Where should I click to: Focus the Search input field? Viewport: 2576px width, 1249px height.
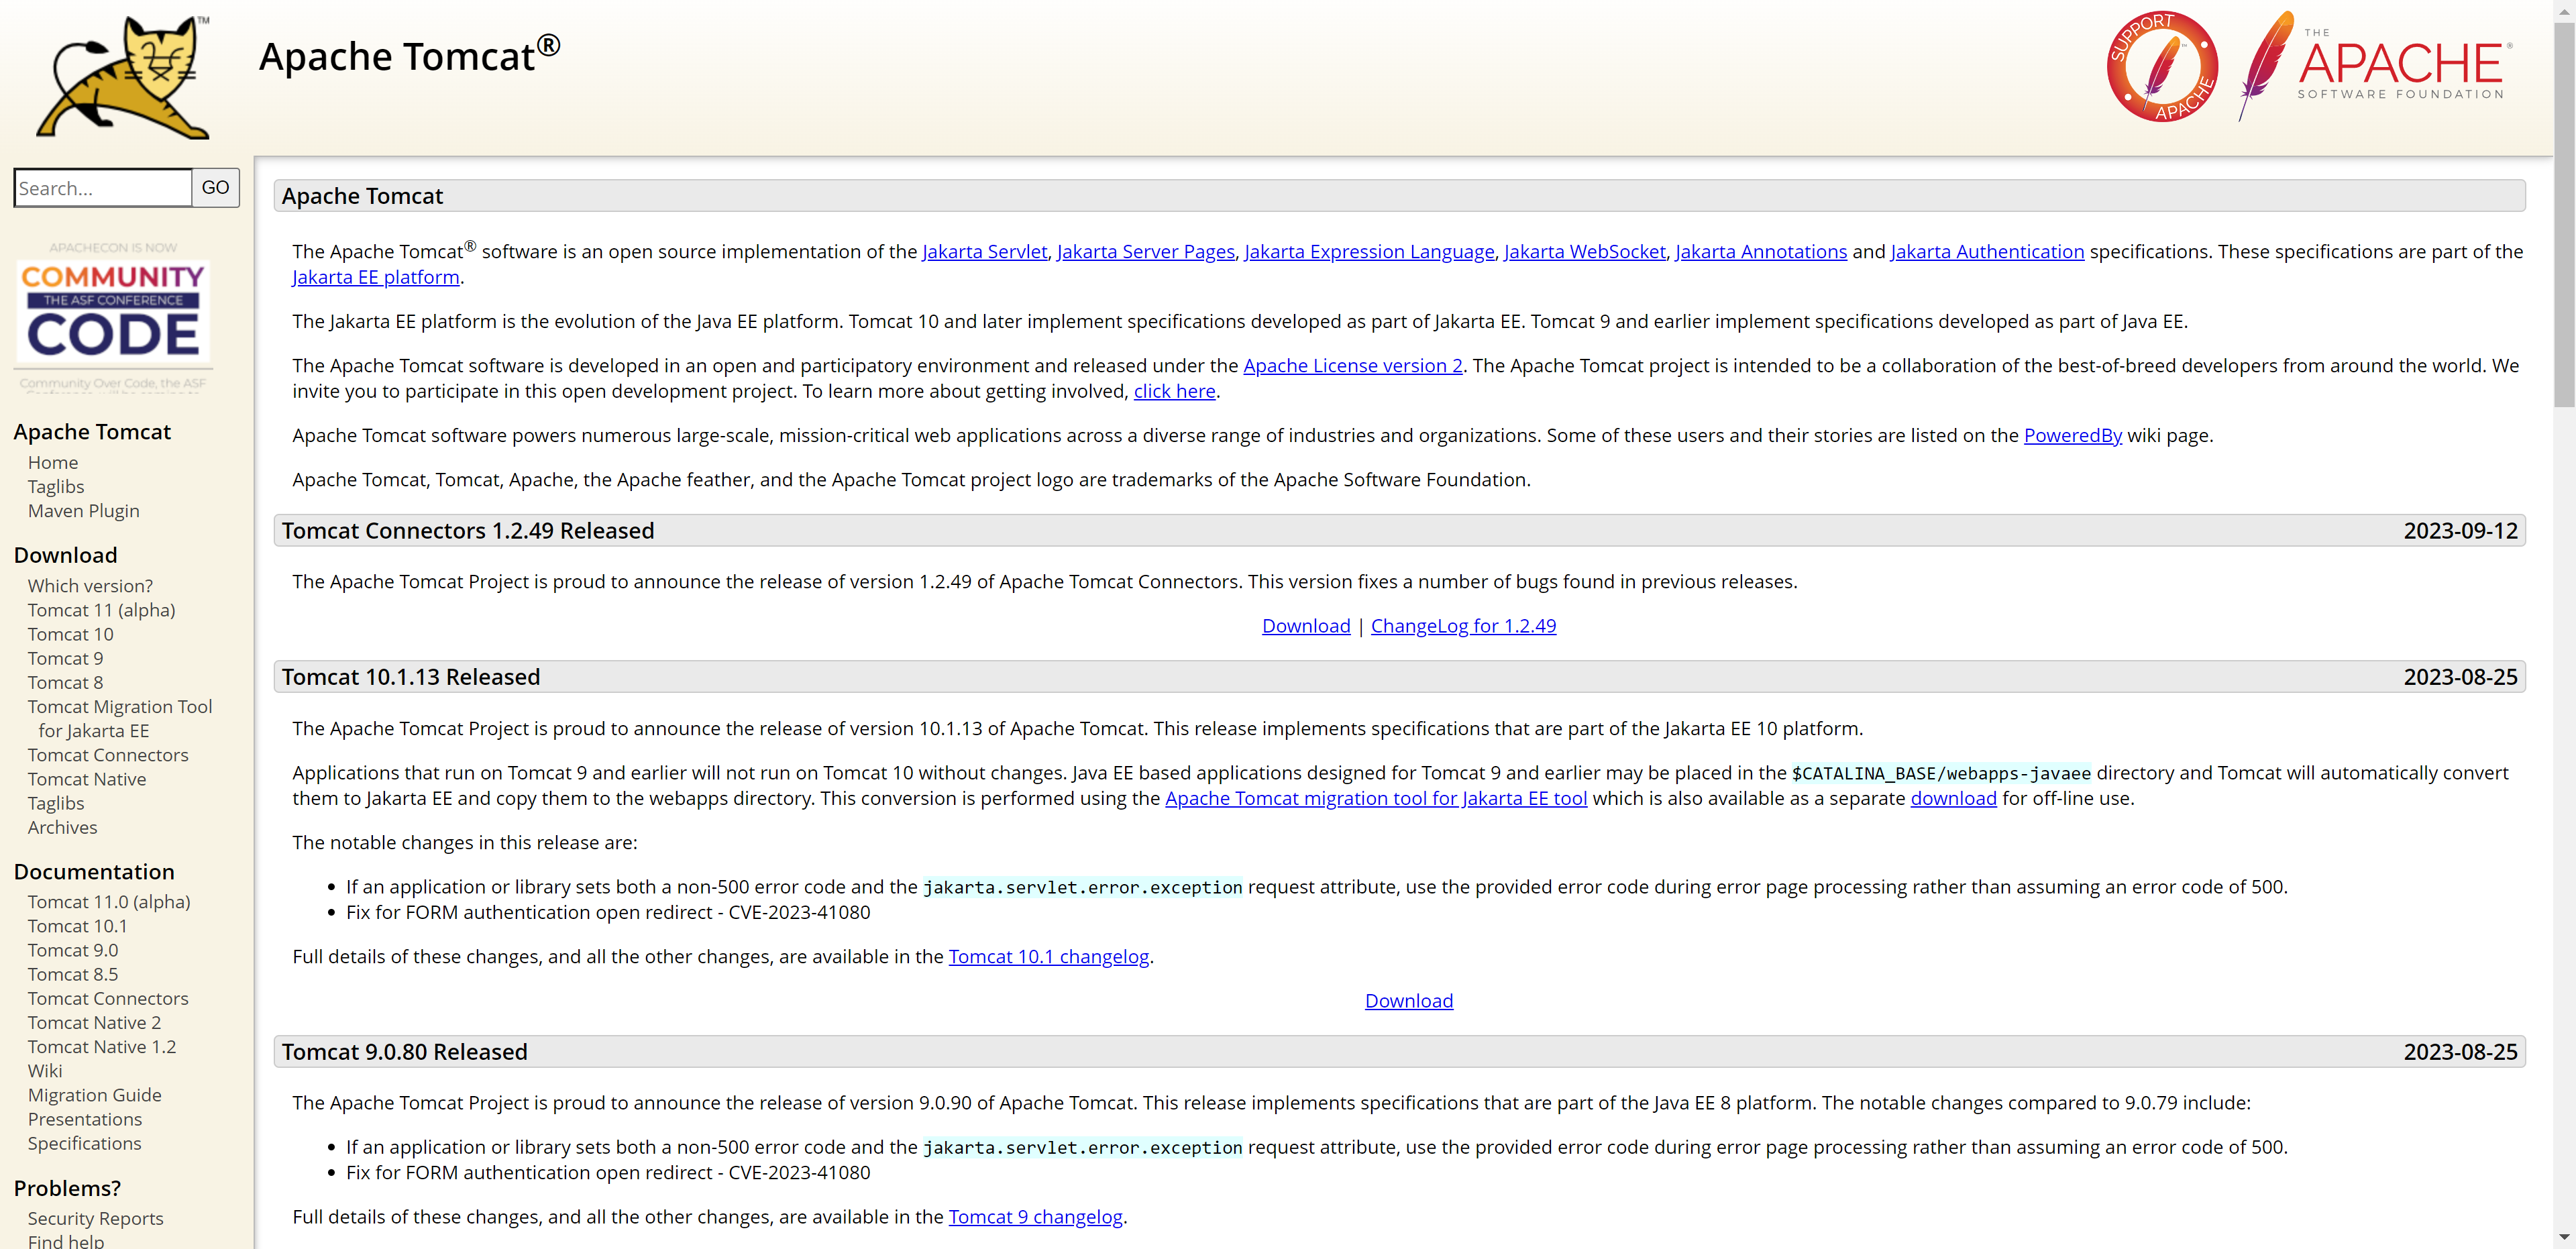103,188
